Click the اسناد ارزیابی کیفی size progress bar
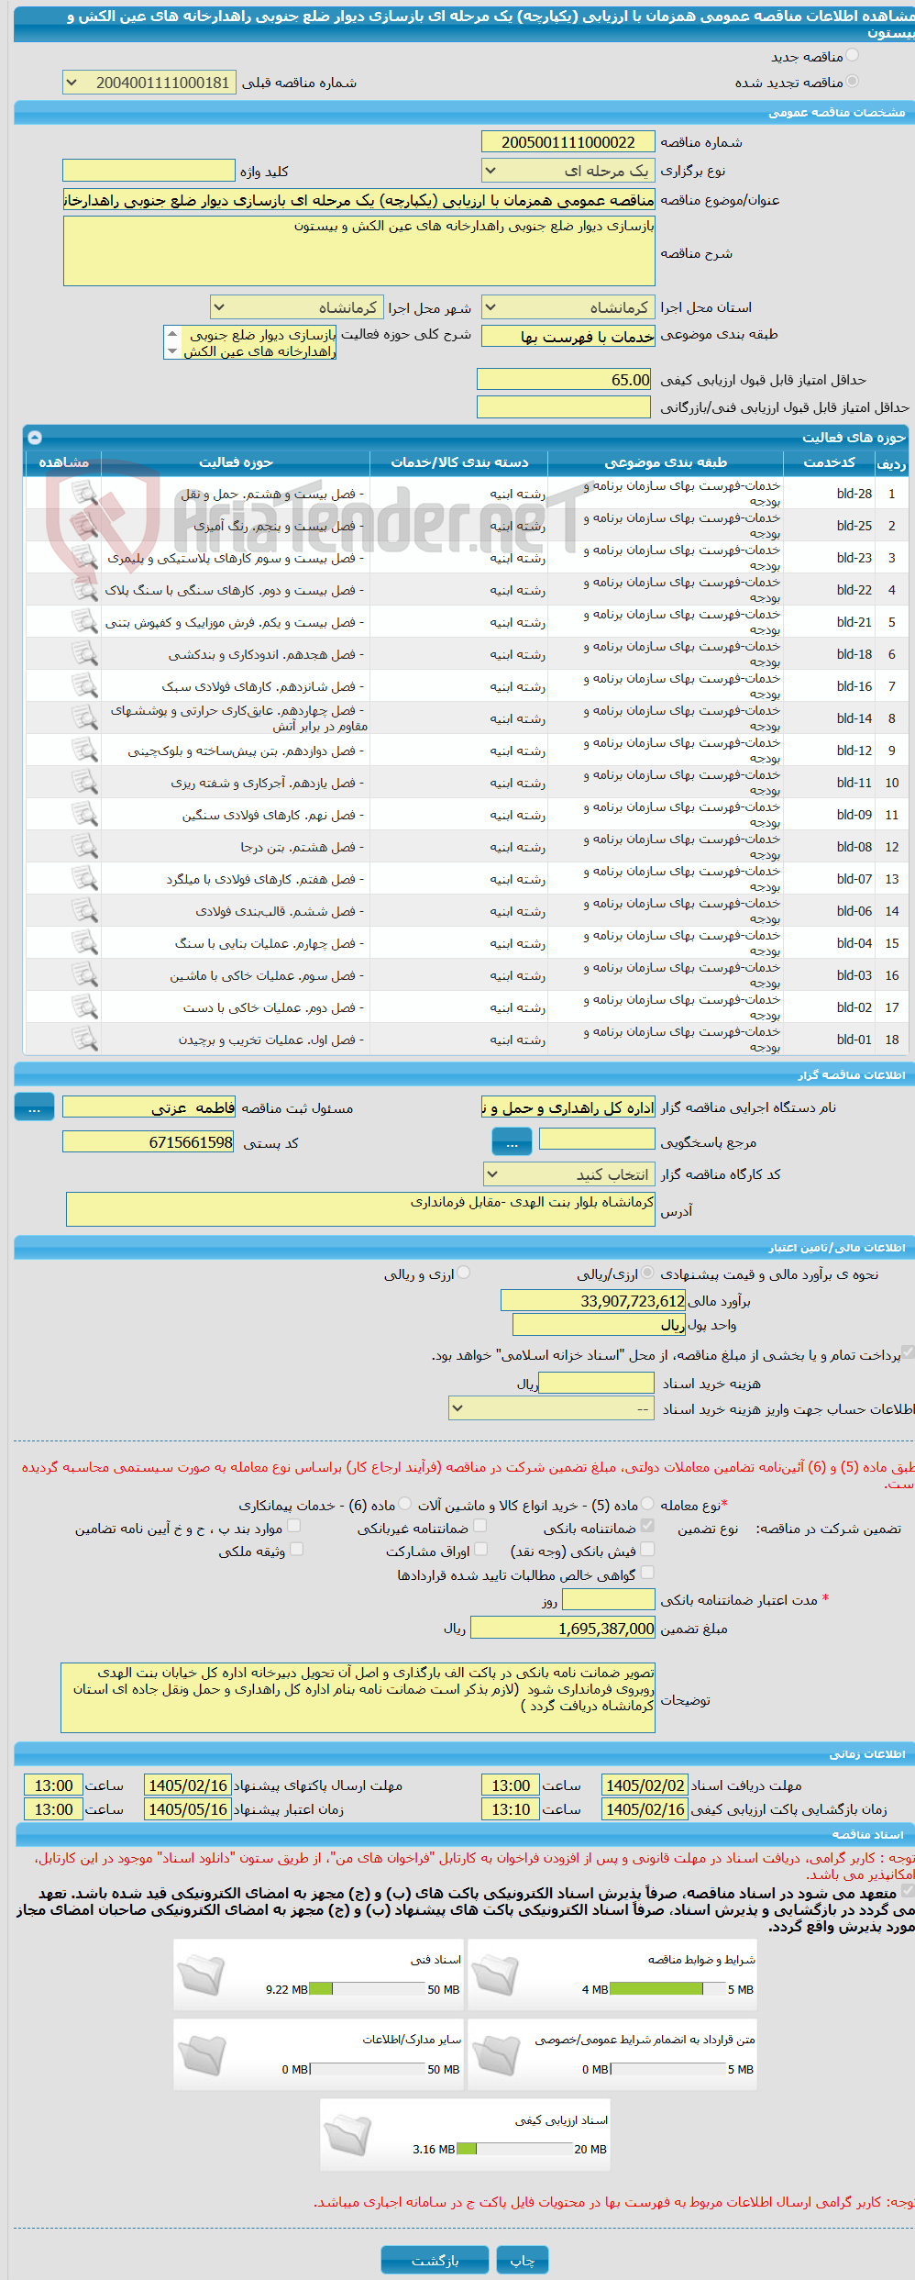The image size is (915, 2280). coord(513,2149)
